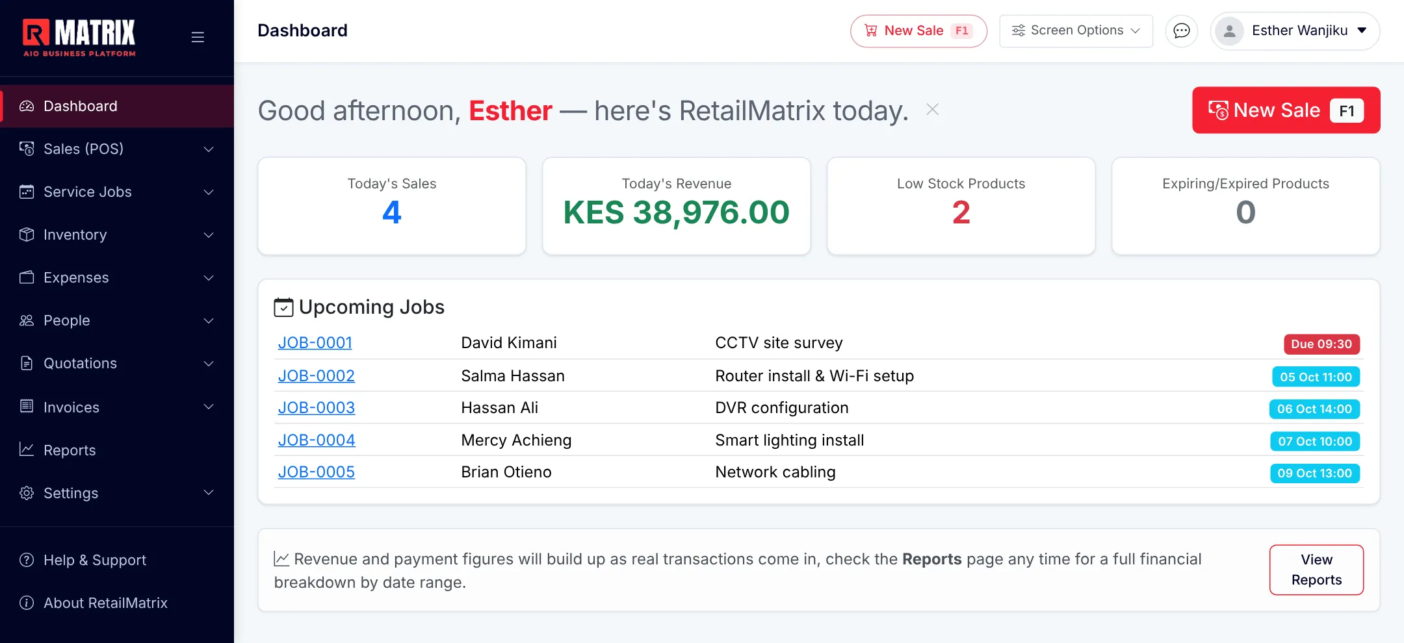Viewport: 1404px width, 643px height.
Task: Open About RetailMatrix
Action: click(117, 603)
